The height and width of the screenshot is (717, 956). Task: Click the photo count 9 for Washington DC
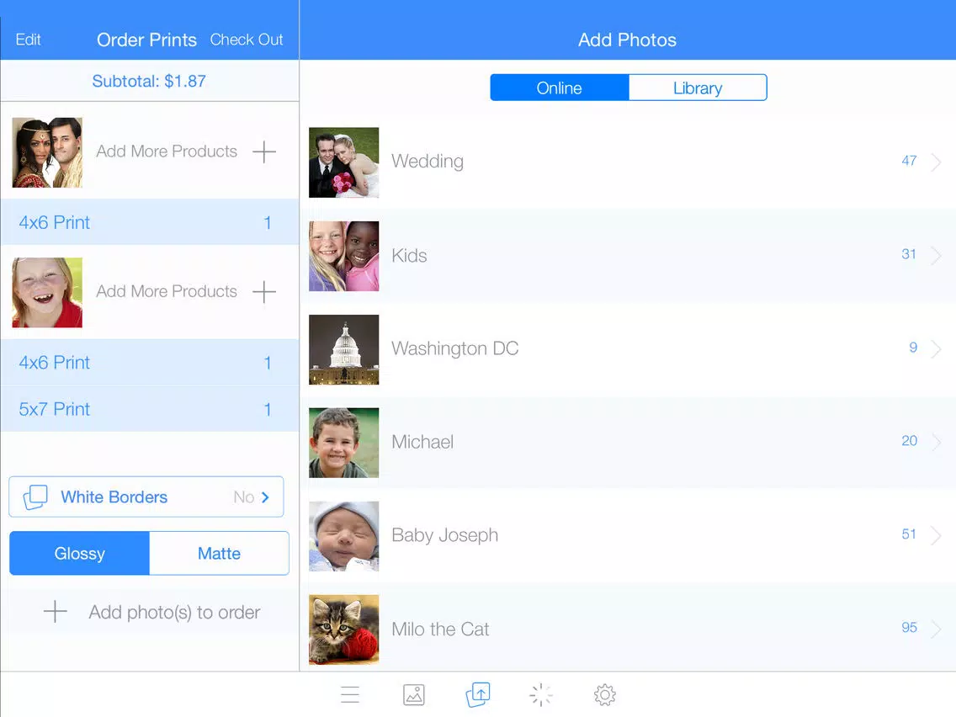pos(913,347)
